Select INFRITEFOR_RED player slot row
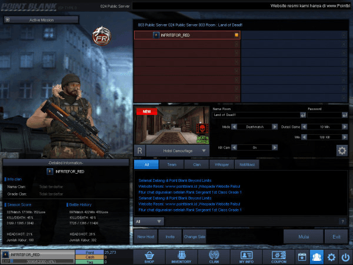Screen dimensions: 353x265 click(187, 35)
